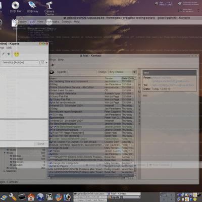Switch to Mail - Kontact taskbar entry
The width and height of the screenshot is (202, 202).
124,194
